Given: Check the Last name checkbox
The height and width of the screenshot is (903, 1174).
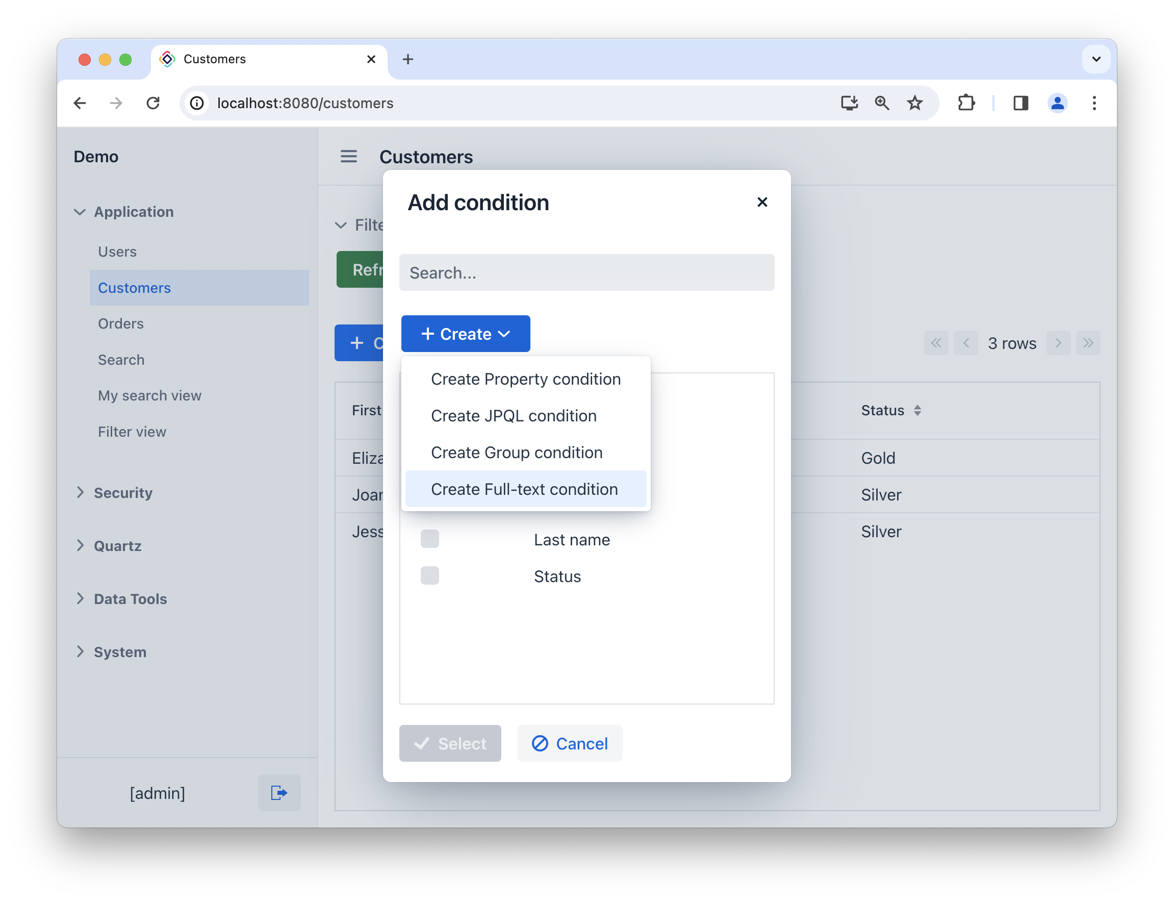Looking at the screenshot, I should (x=430, y=539).
